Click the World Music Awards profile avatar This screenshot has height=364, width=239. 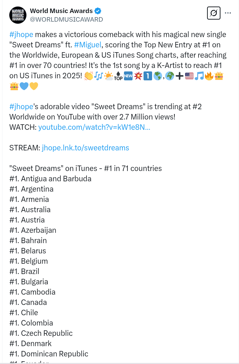(x=18, y=15)
